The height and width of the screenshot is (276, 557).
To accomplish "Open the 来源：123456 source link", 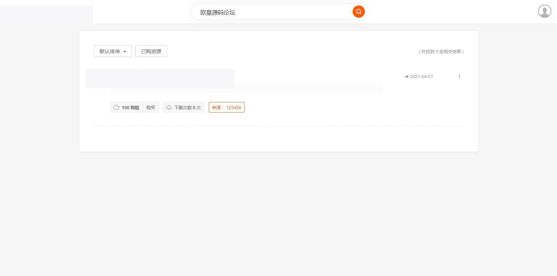I will [226, 107].
